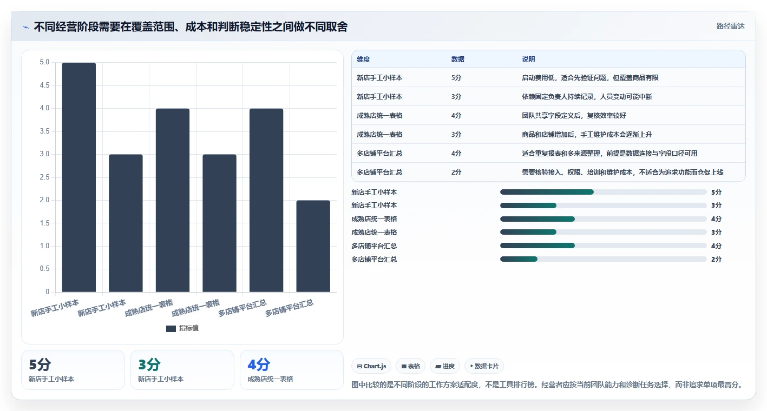Select the cell 团队共享字段定义后，复核效率较好
The image size is (767, 411).
click(x=574, y=116)
